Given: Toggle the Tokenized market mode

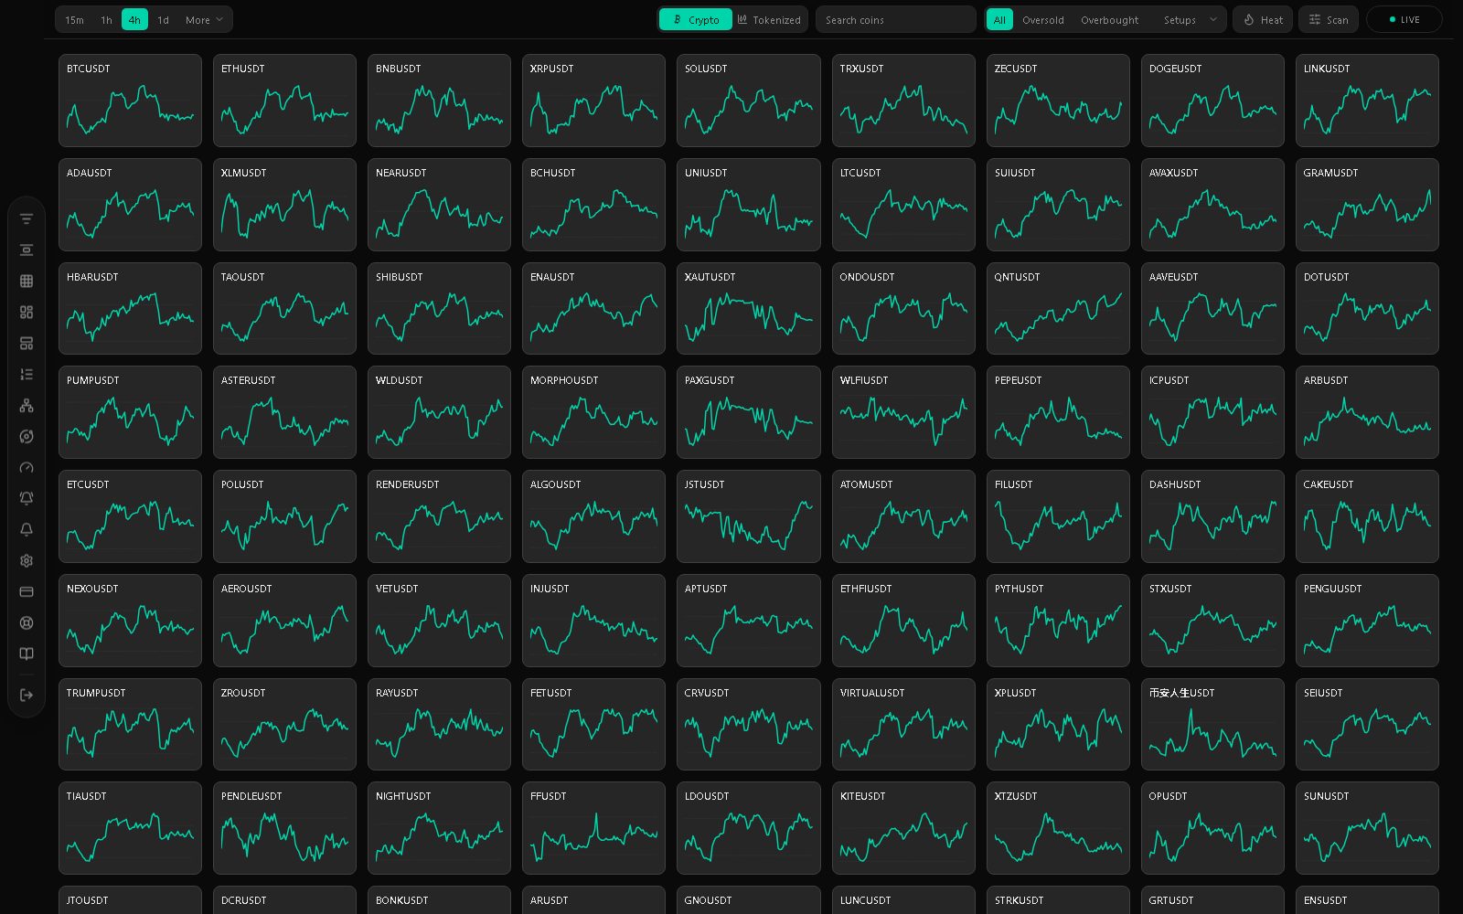Looking at the screenshot, I should point(769,20).
